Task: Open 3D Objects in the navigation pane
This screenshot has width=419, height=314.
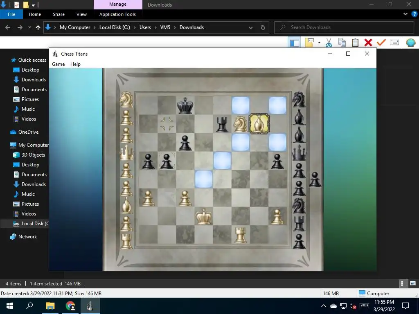Action: coord(33,155)
